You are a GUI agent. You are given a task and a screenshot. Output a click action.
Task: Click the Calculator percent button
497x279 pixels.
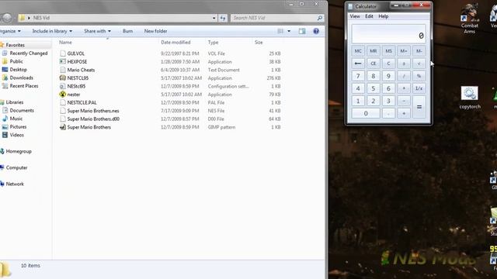[x=419, y=76]
